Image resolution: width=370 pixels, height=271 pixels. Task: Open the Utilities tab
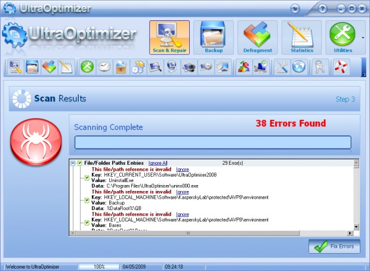click(x=343, y=38)
